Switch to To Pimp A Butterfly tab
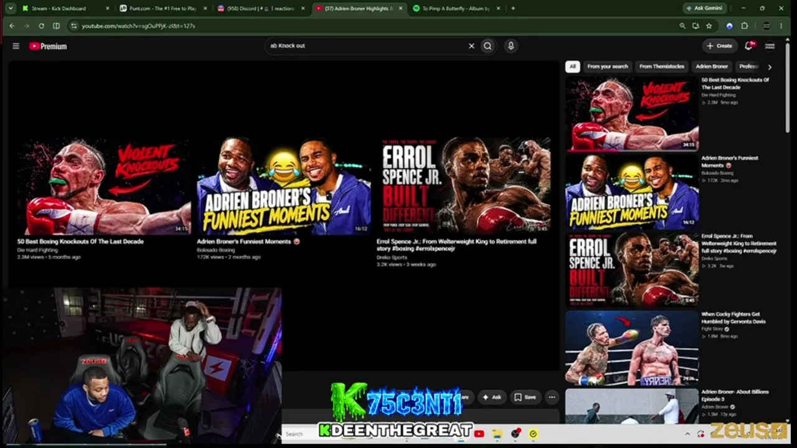797x448 pixels. point(456,9)
